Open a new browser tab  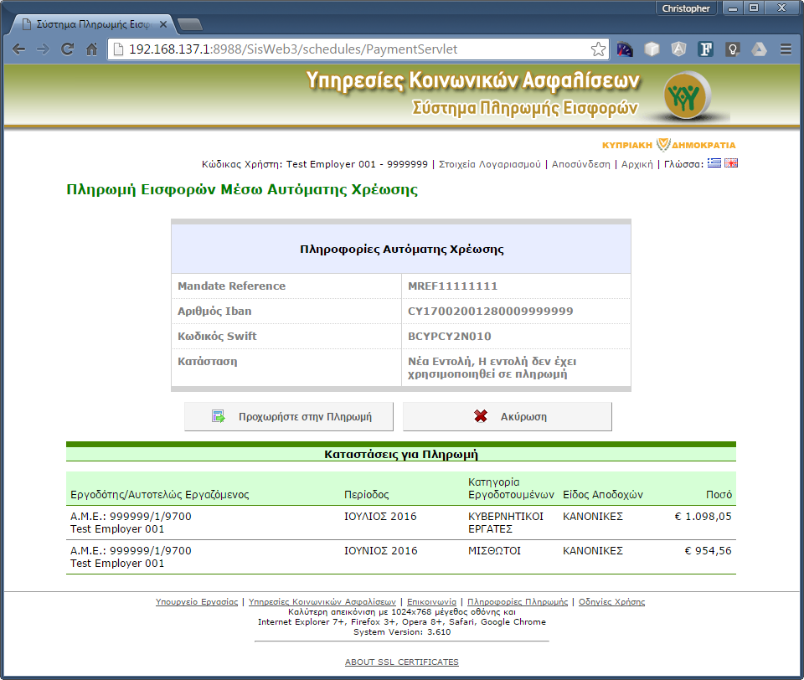click(x=190, y=24)
